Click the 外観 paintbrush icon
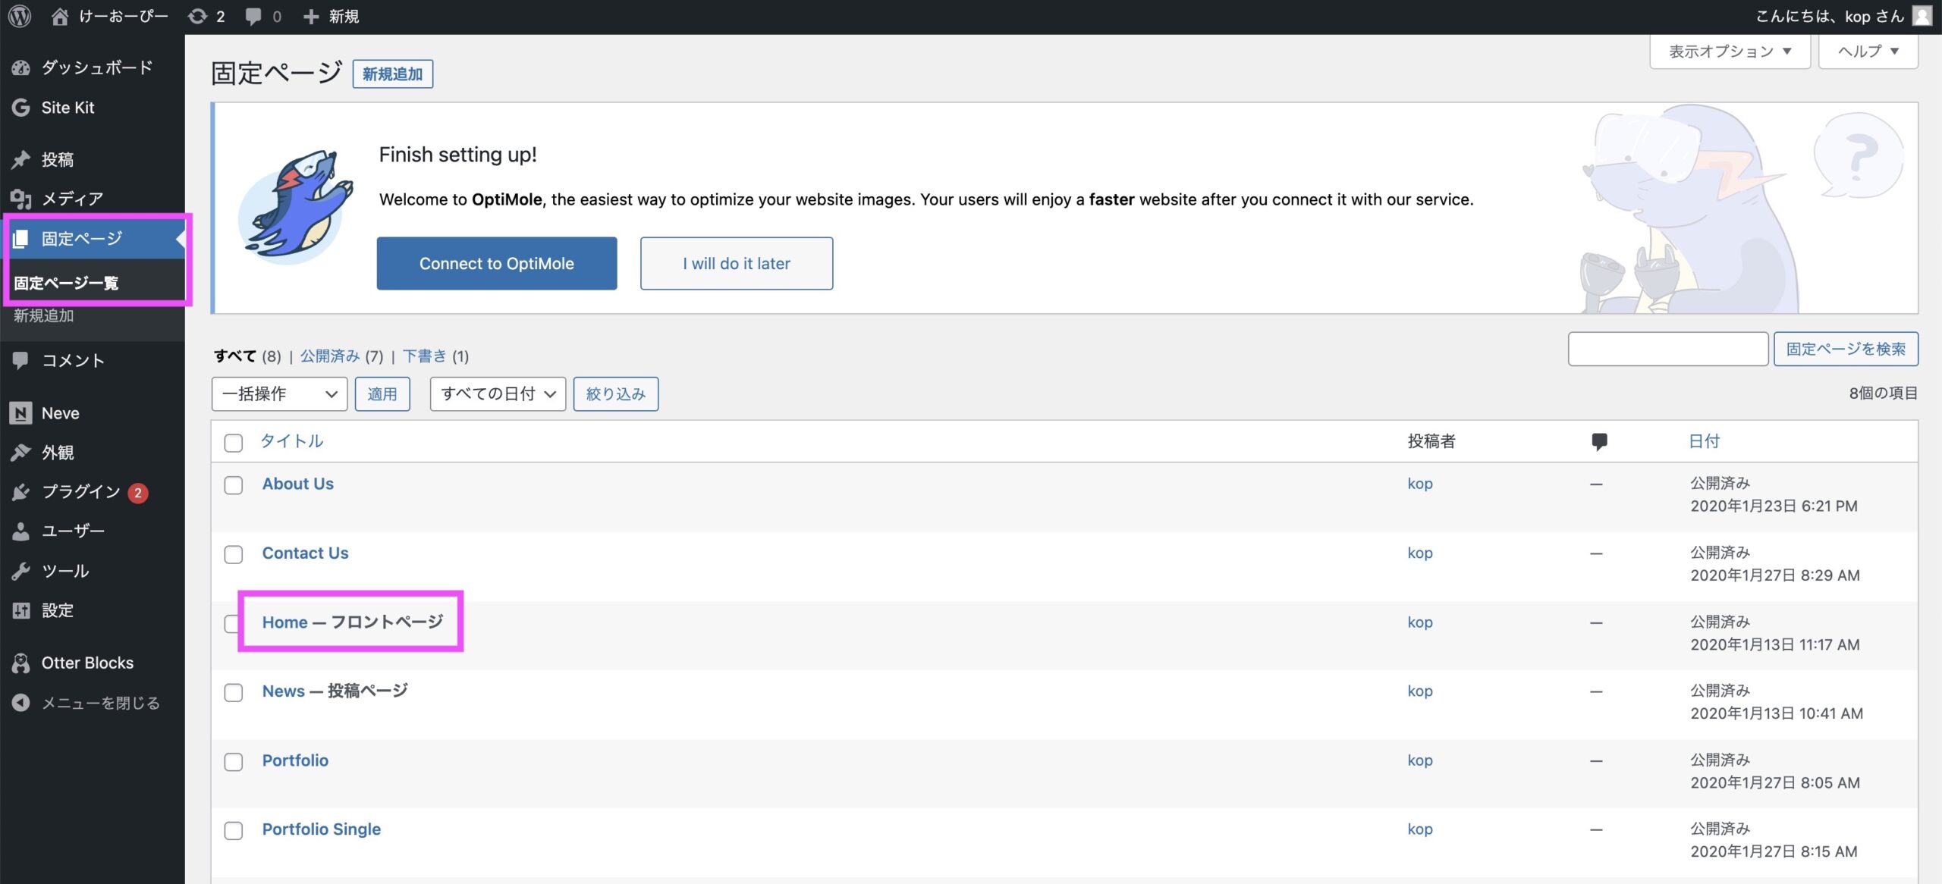The height and width of the screenshot is (884, 1942). (20, 453)
